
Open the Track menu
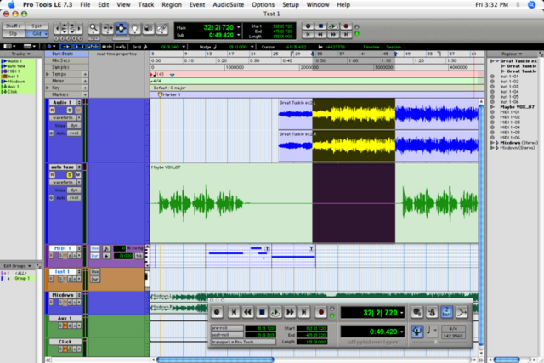[145, 4]
